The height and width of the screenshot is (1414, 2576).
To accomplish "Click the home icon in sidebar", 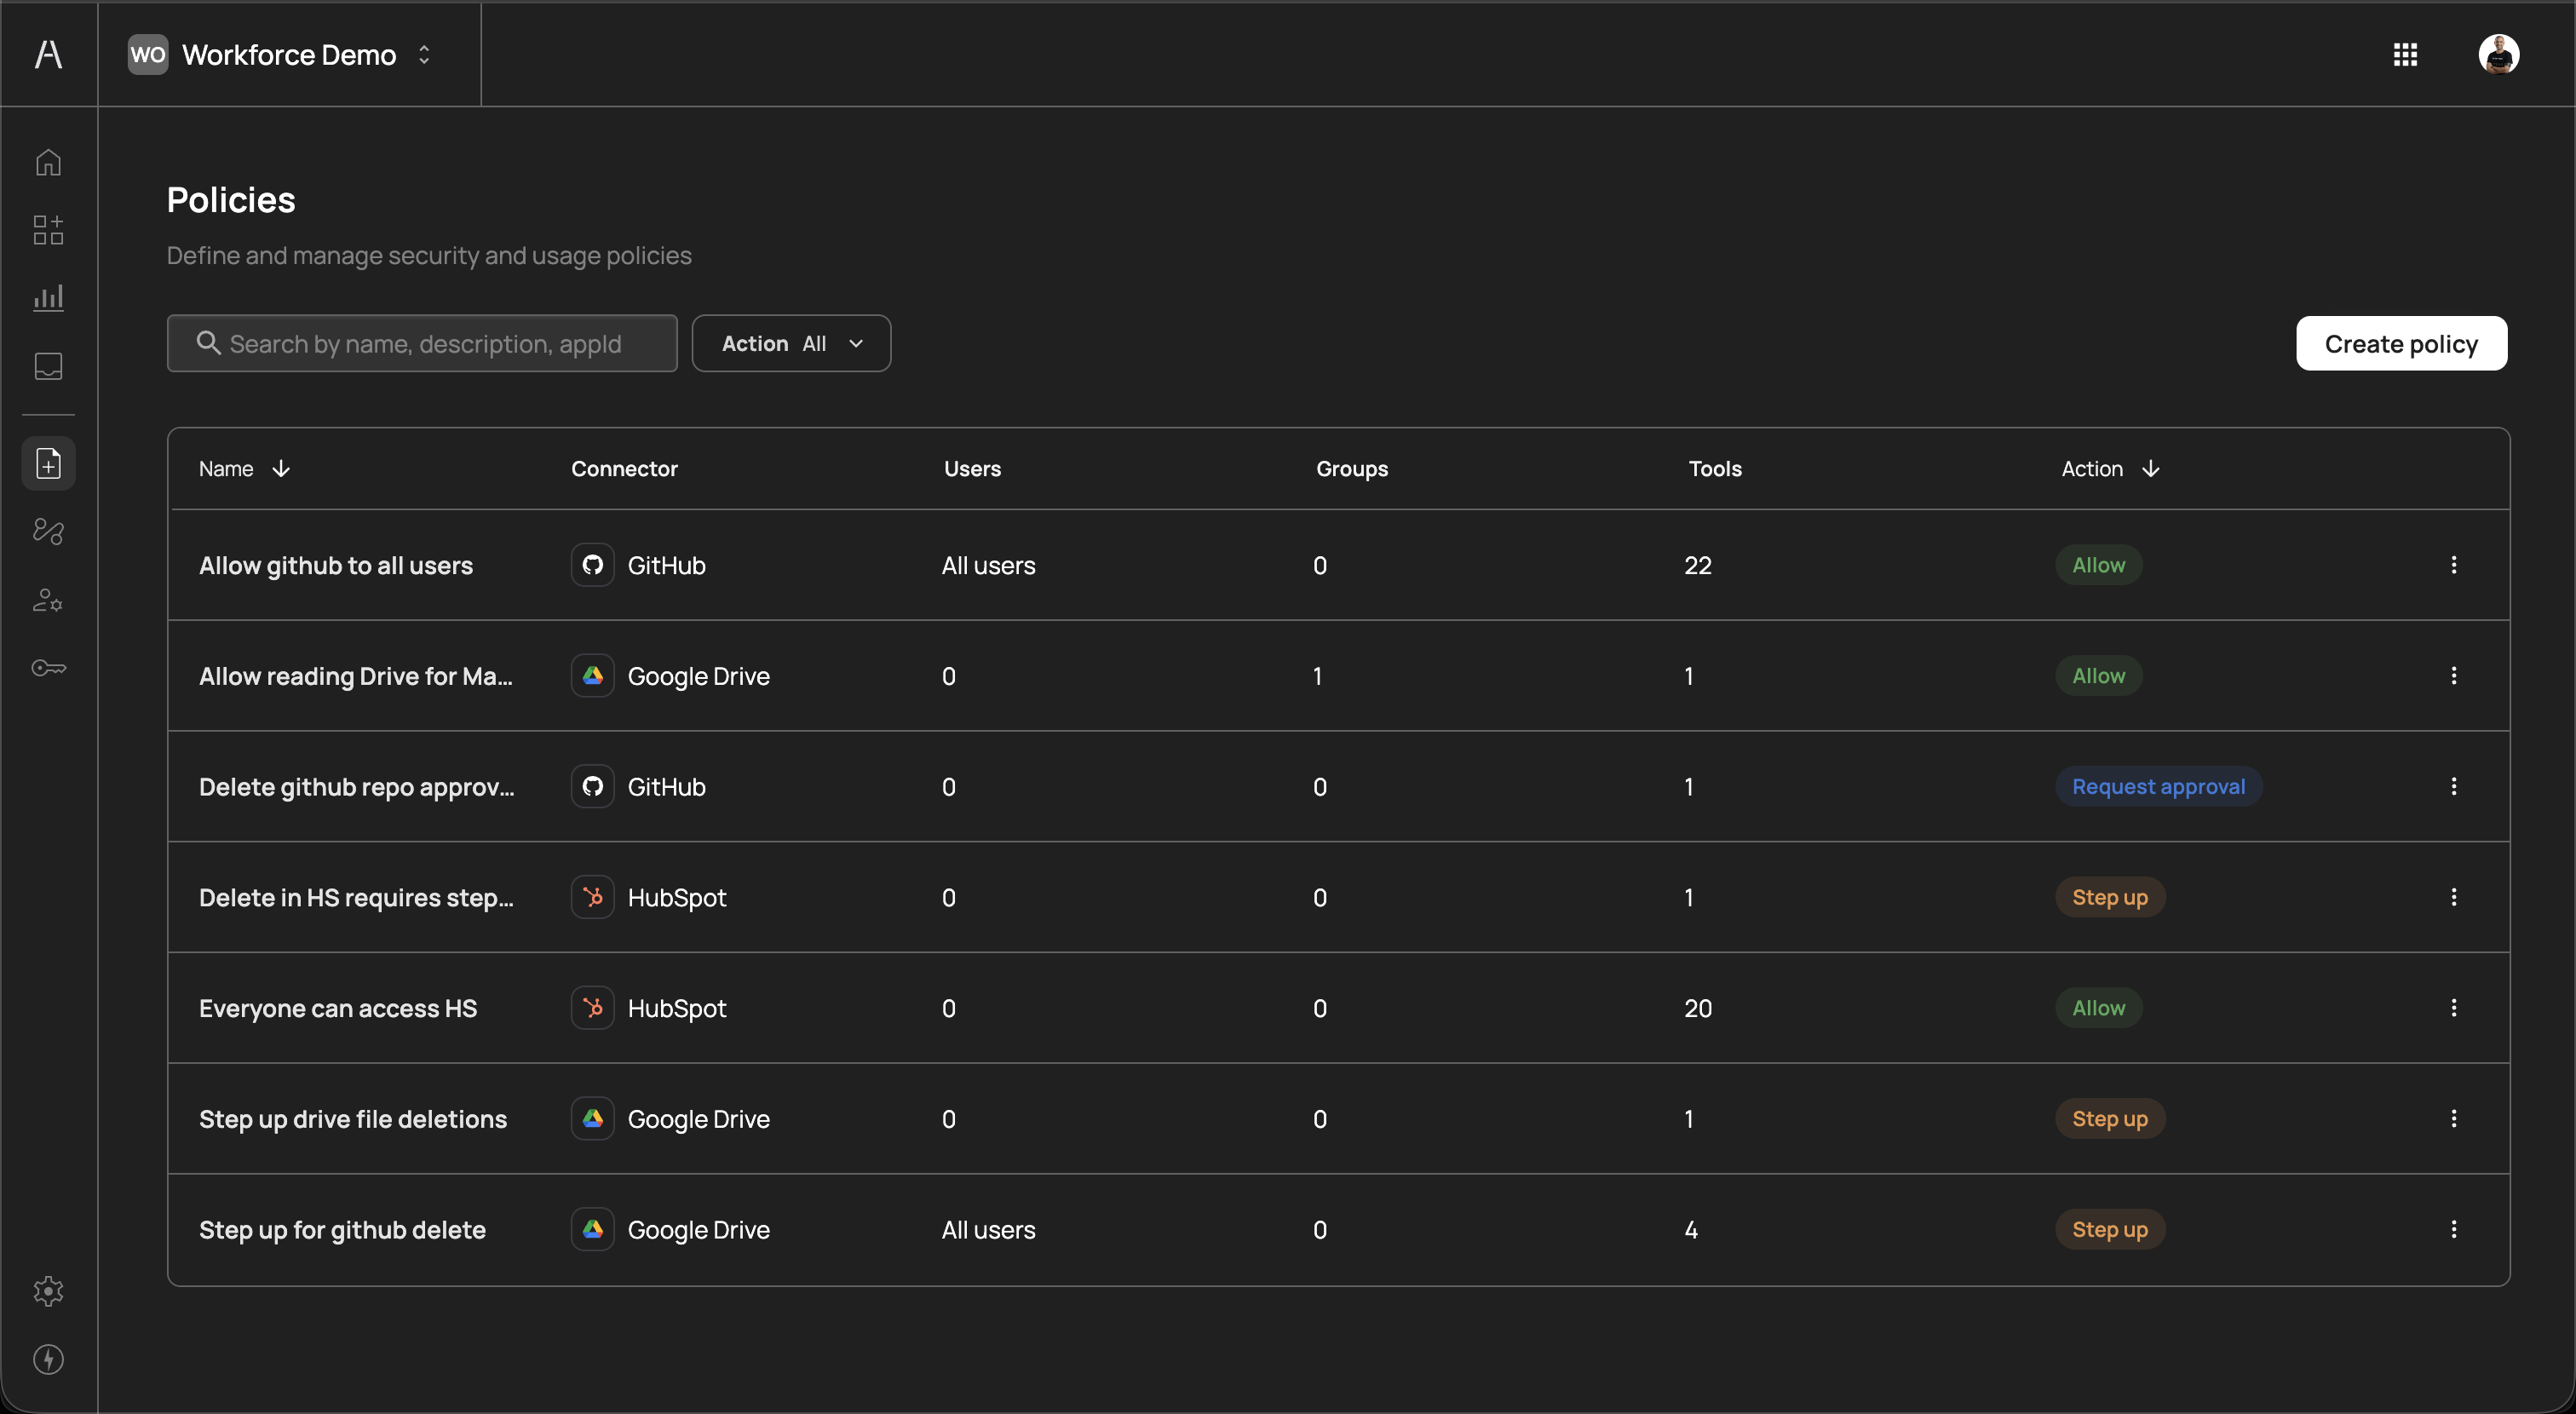I will [x=48, y=162].
